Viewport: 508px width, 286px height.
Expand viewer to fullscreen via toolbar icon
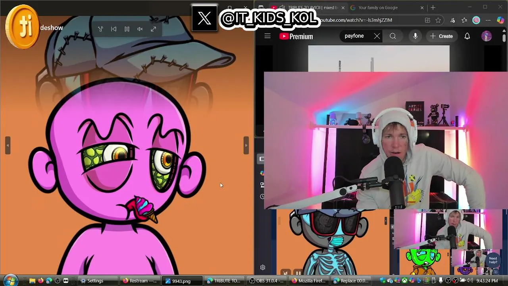coord(153,29)
